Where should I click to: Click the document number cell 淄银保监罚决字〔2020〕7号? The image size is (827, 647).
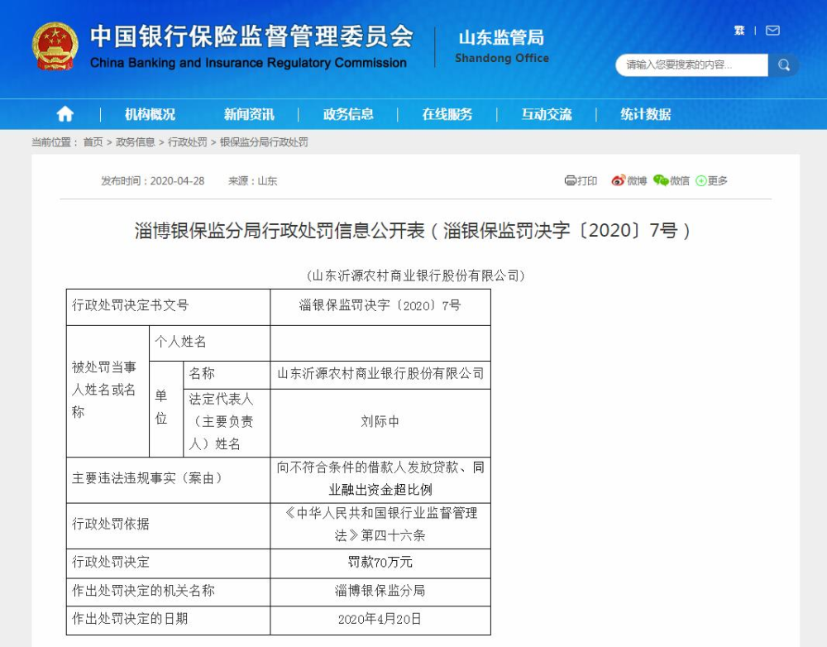380,305
